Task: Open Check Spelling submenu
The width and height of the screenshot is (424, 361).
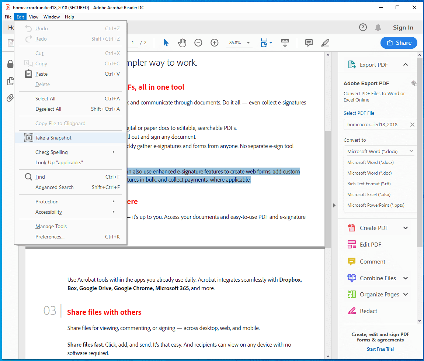Action: [70, 152]
